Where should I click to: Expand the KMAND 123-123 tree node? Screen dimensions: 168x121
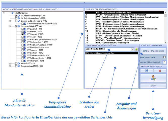point(10,64)
